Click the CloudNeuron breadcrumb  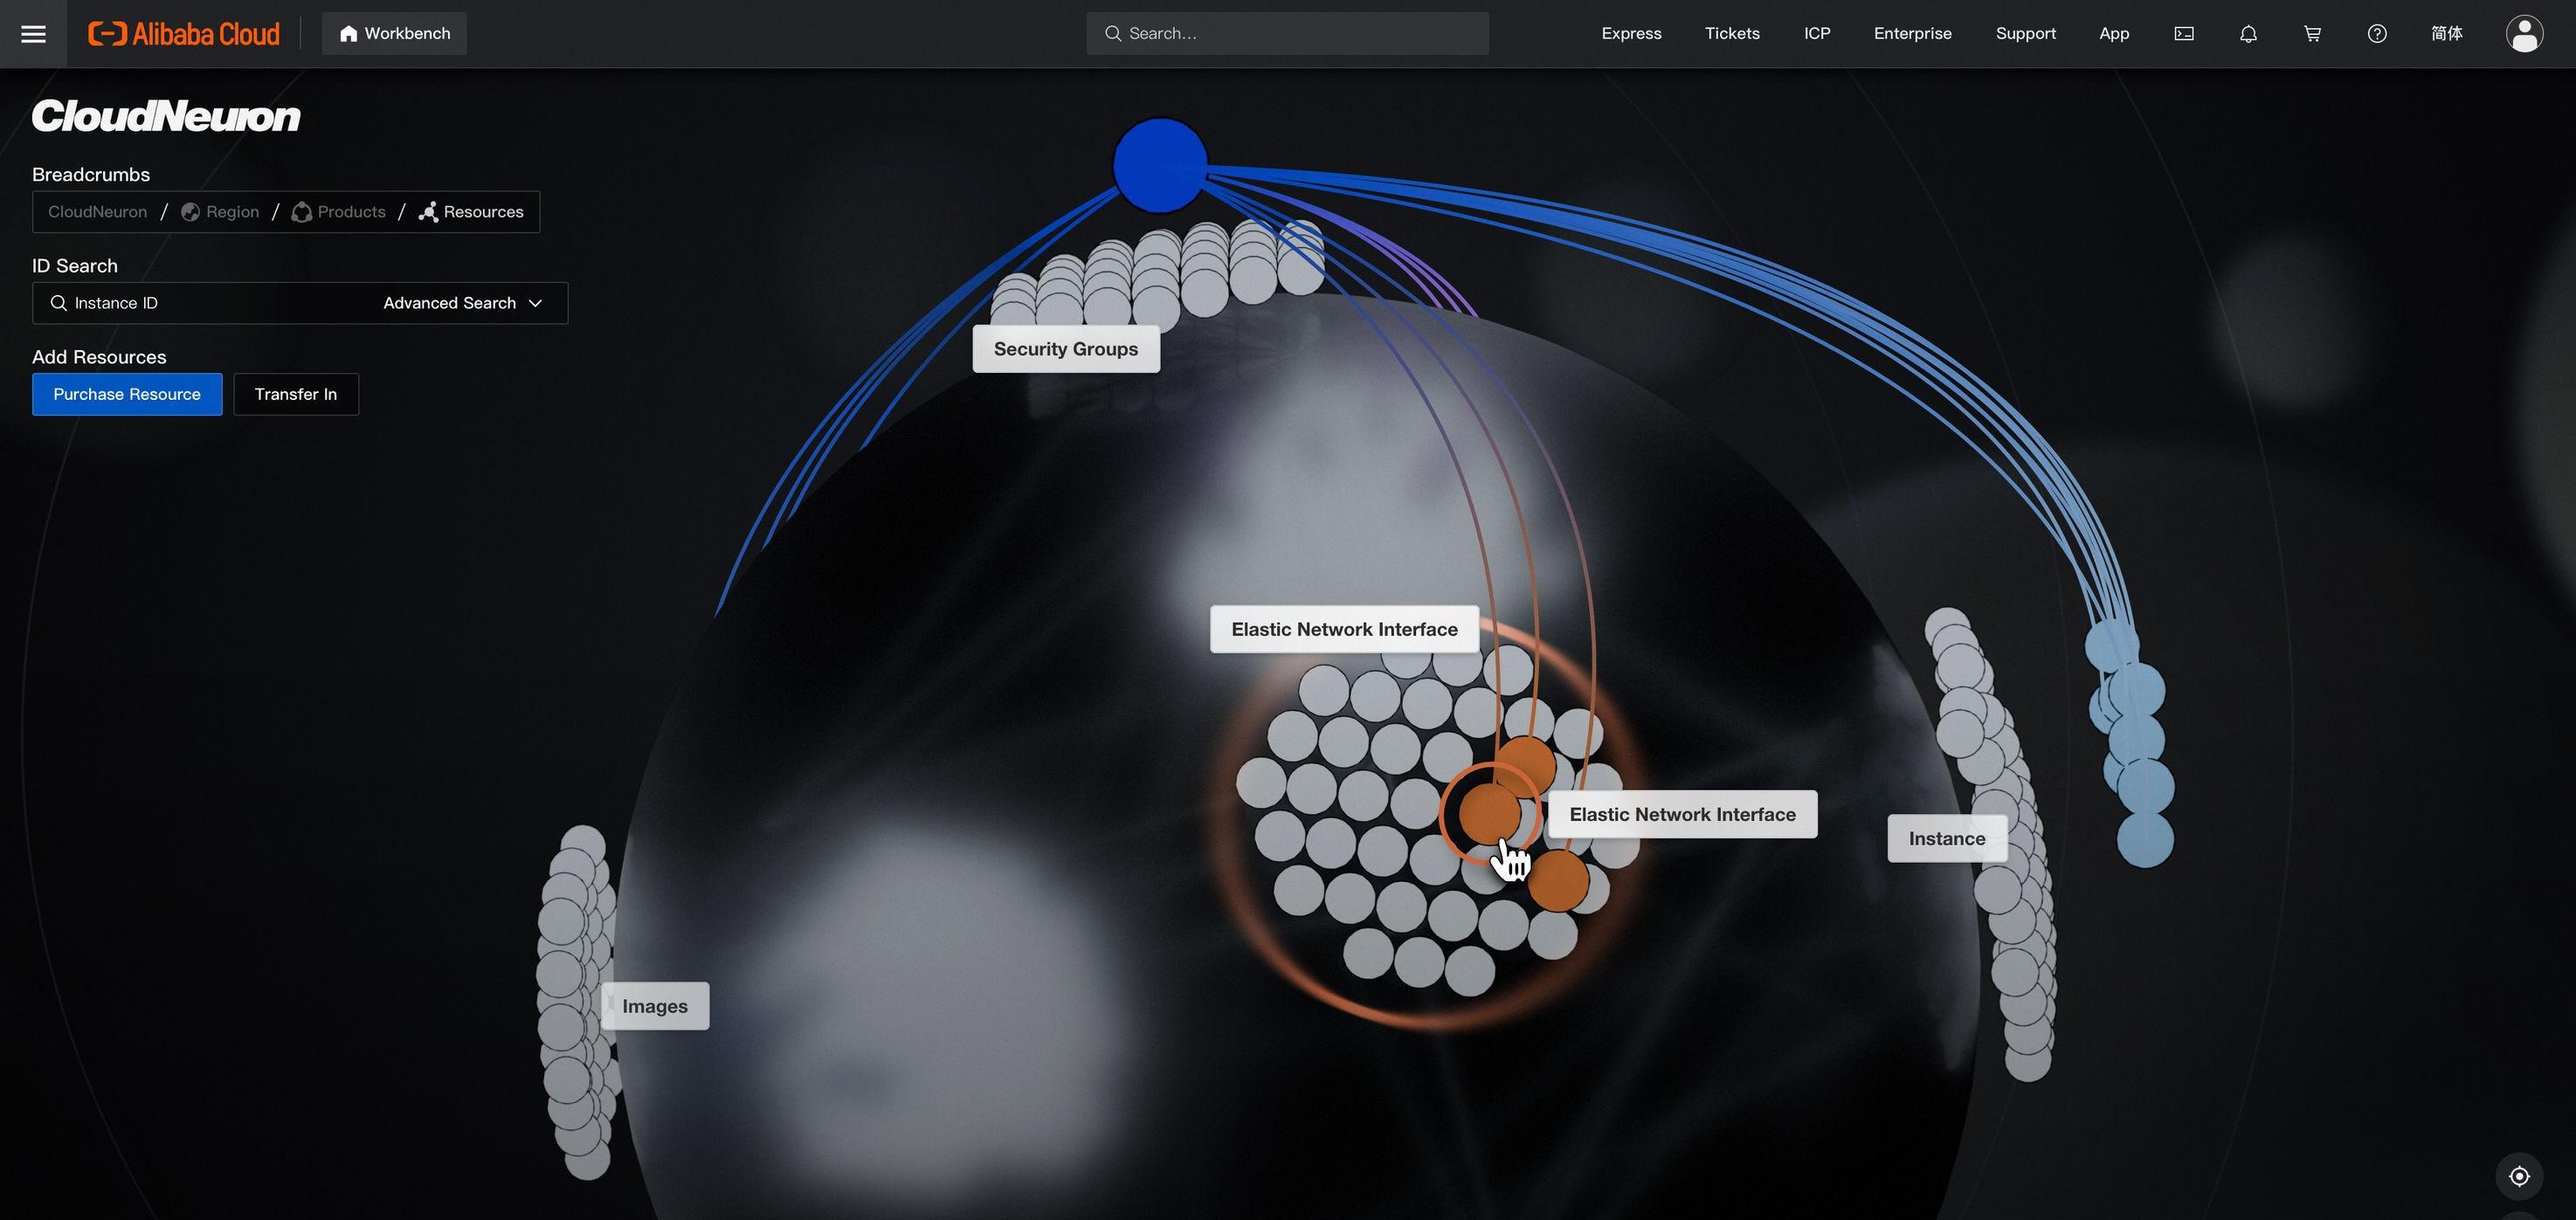97,212
